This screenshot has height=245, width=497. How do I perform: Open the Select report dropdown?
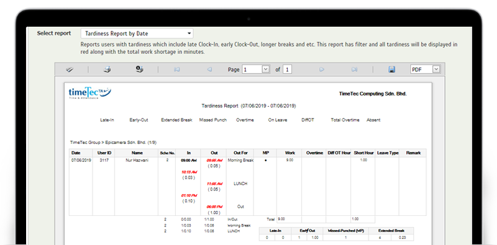(x=137, y=33)
